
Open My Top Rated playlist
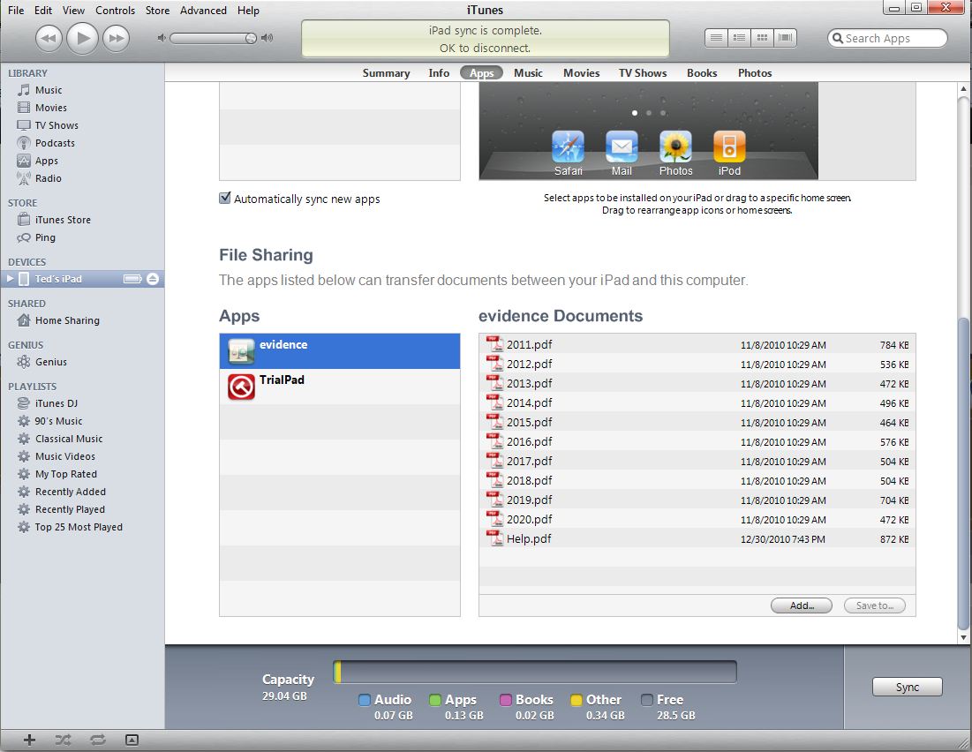65,474
